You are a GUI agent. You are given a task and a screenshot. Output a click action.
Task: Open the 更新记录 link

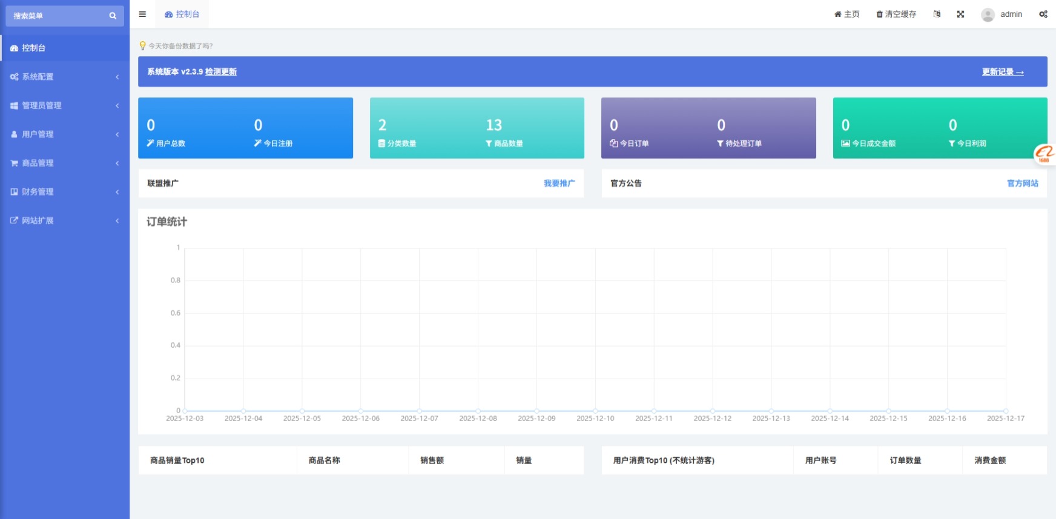(1002, 72)
